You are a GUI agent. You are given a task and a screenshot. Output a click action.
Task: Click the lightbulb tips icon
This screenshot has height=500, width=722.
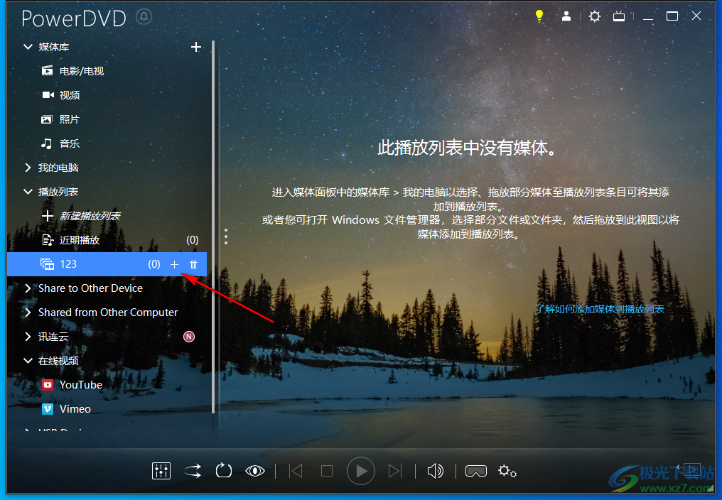[539, 16]
